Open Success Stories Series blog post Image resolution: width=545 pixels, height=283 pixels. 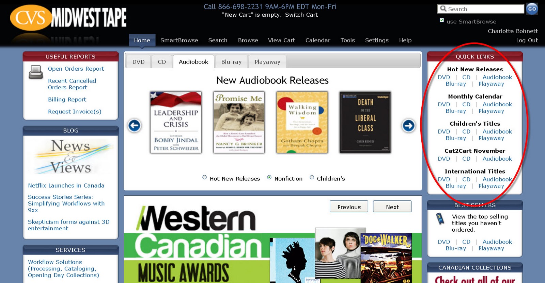click(x=66, y=204)
